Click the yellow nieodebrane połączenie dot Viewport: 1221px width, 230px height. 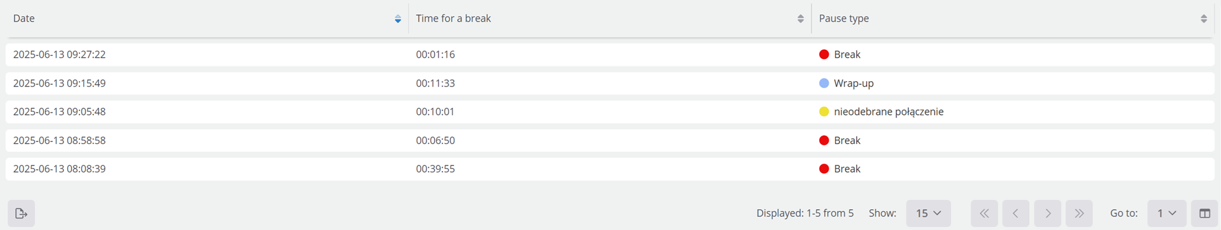pyautogui.click(x=824, y=111)
